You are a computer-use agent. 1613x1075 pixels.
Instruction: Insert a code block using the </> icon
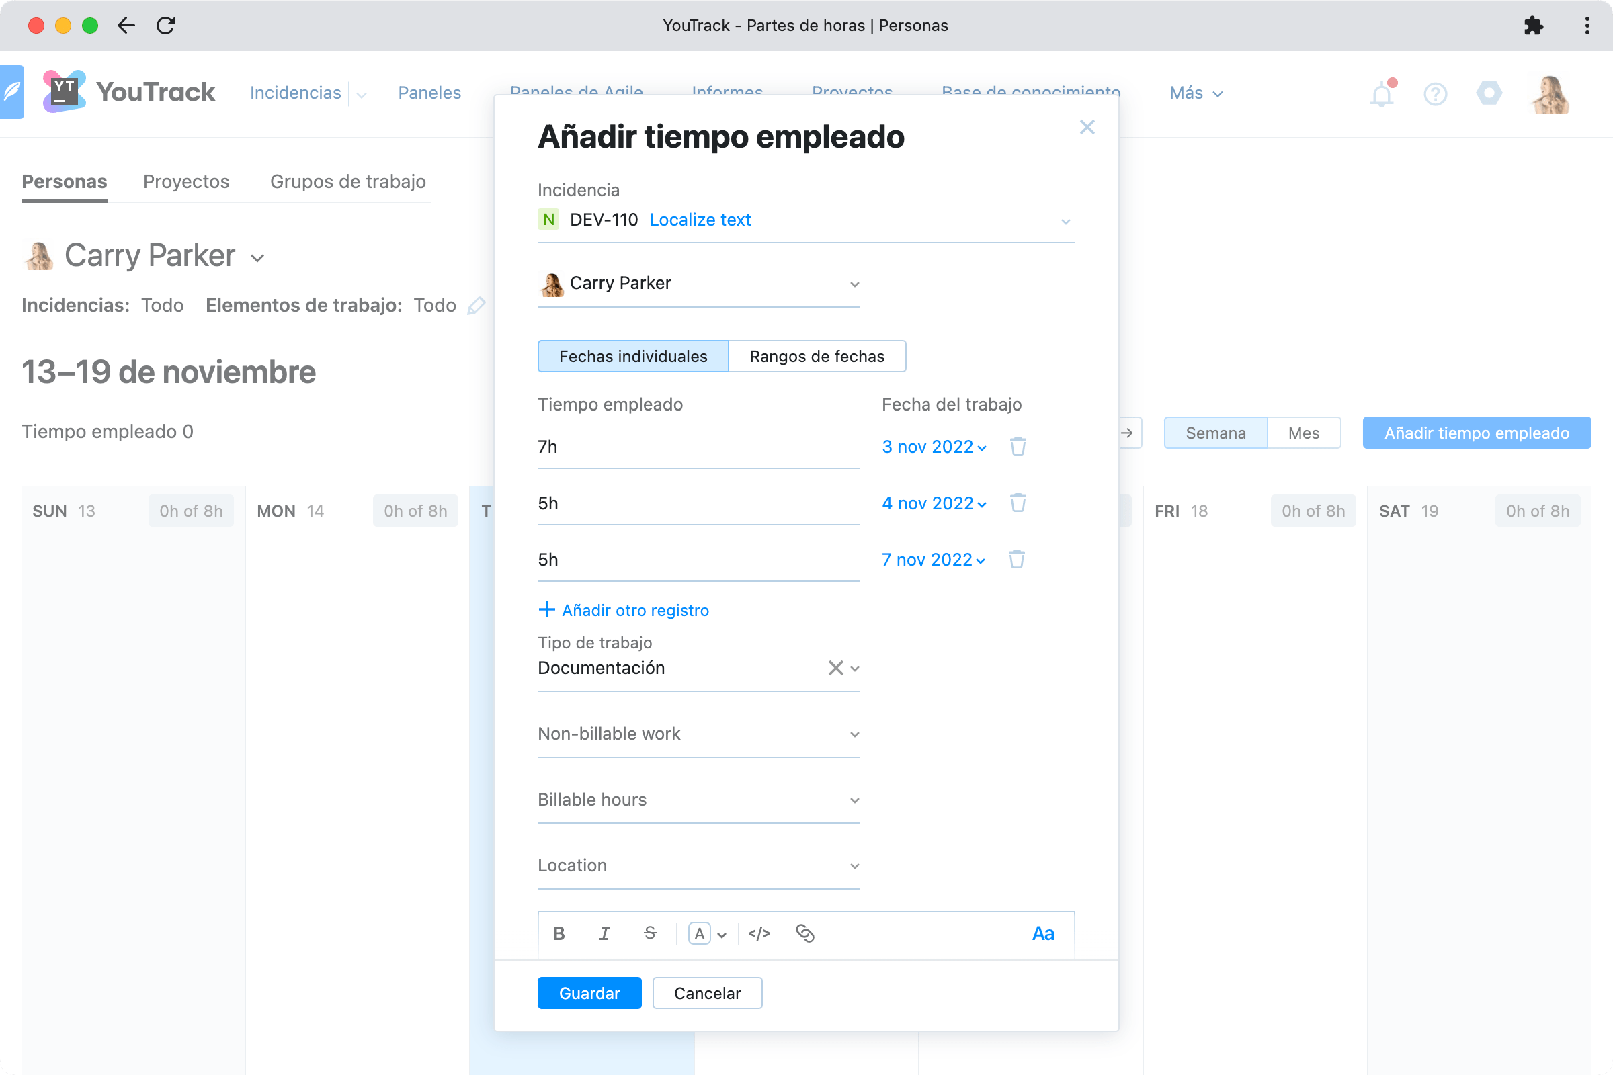[759, 933]
